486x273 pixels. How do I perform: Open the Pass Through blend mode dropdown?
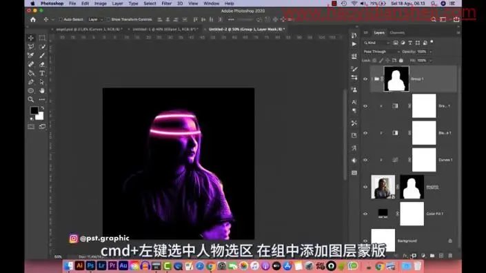tap(381, 52)
